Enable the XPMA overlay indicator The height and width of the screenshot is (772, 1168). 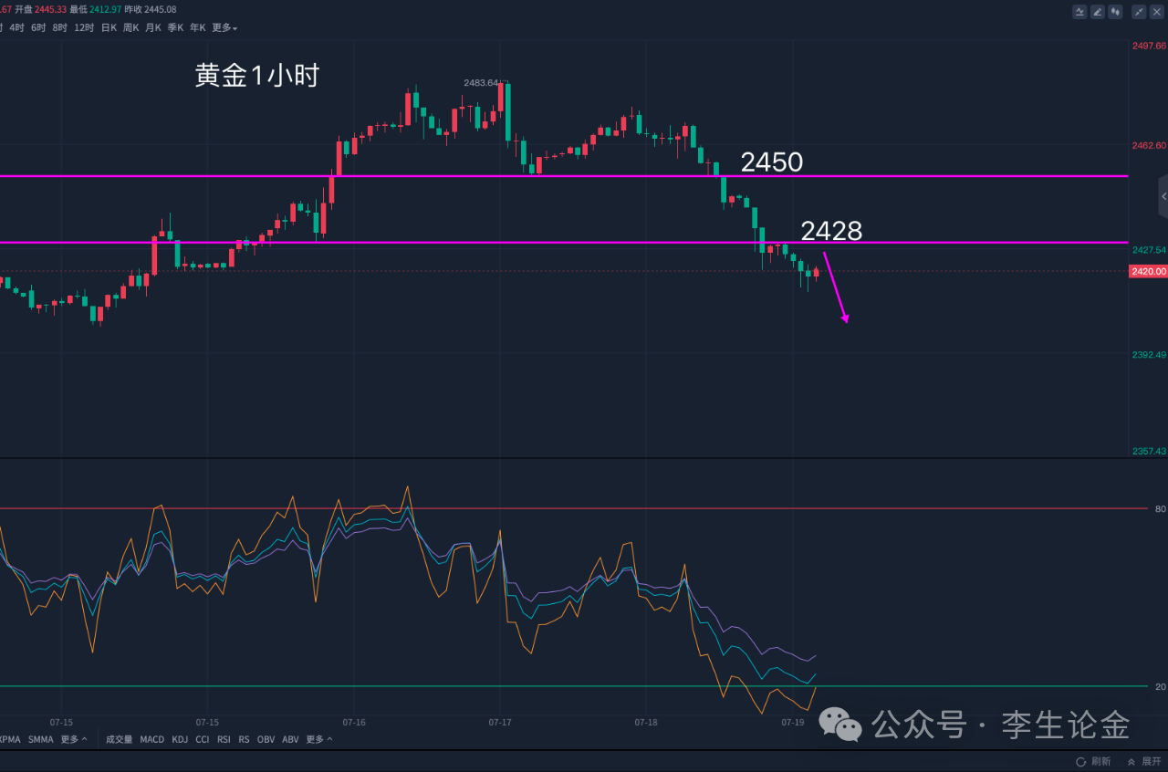pos(10,739)
